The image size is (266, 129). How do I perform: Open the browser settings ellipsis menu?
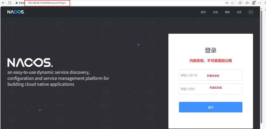click(260, 3)
